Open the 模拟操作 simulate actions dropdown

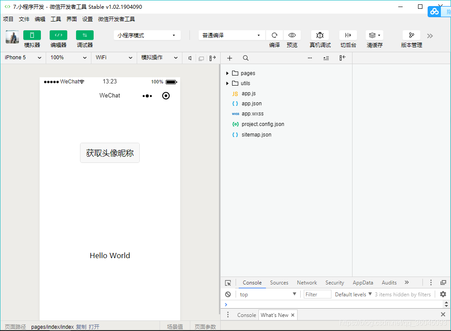[160, 58]
